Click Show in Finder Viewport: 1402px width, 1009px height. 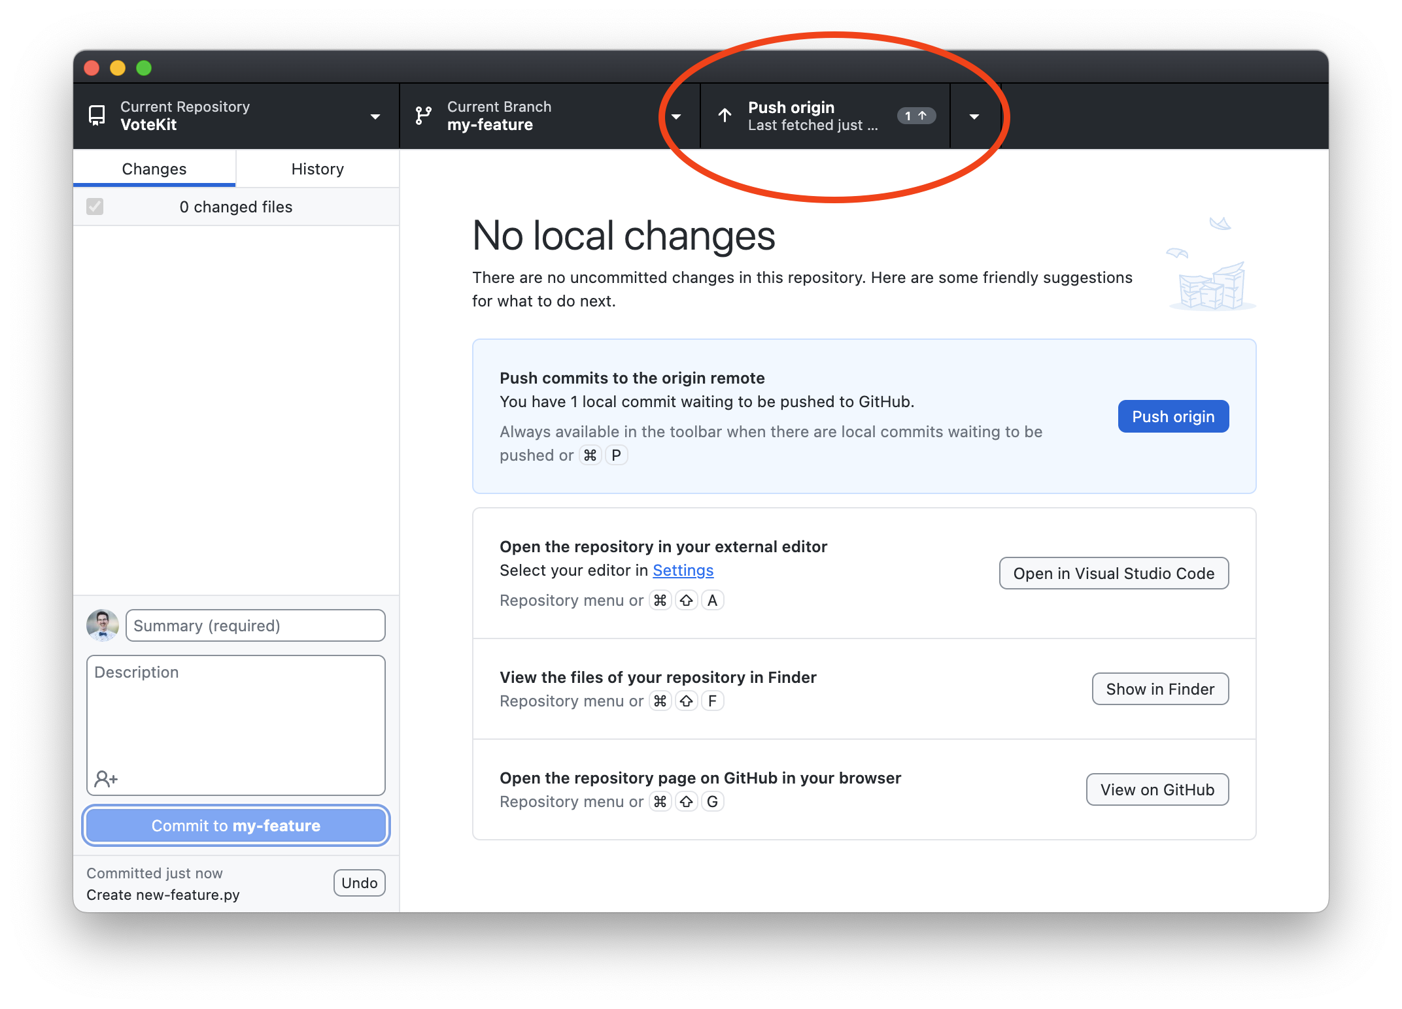click(x=1160, y=689)
